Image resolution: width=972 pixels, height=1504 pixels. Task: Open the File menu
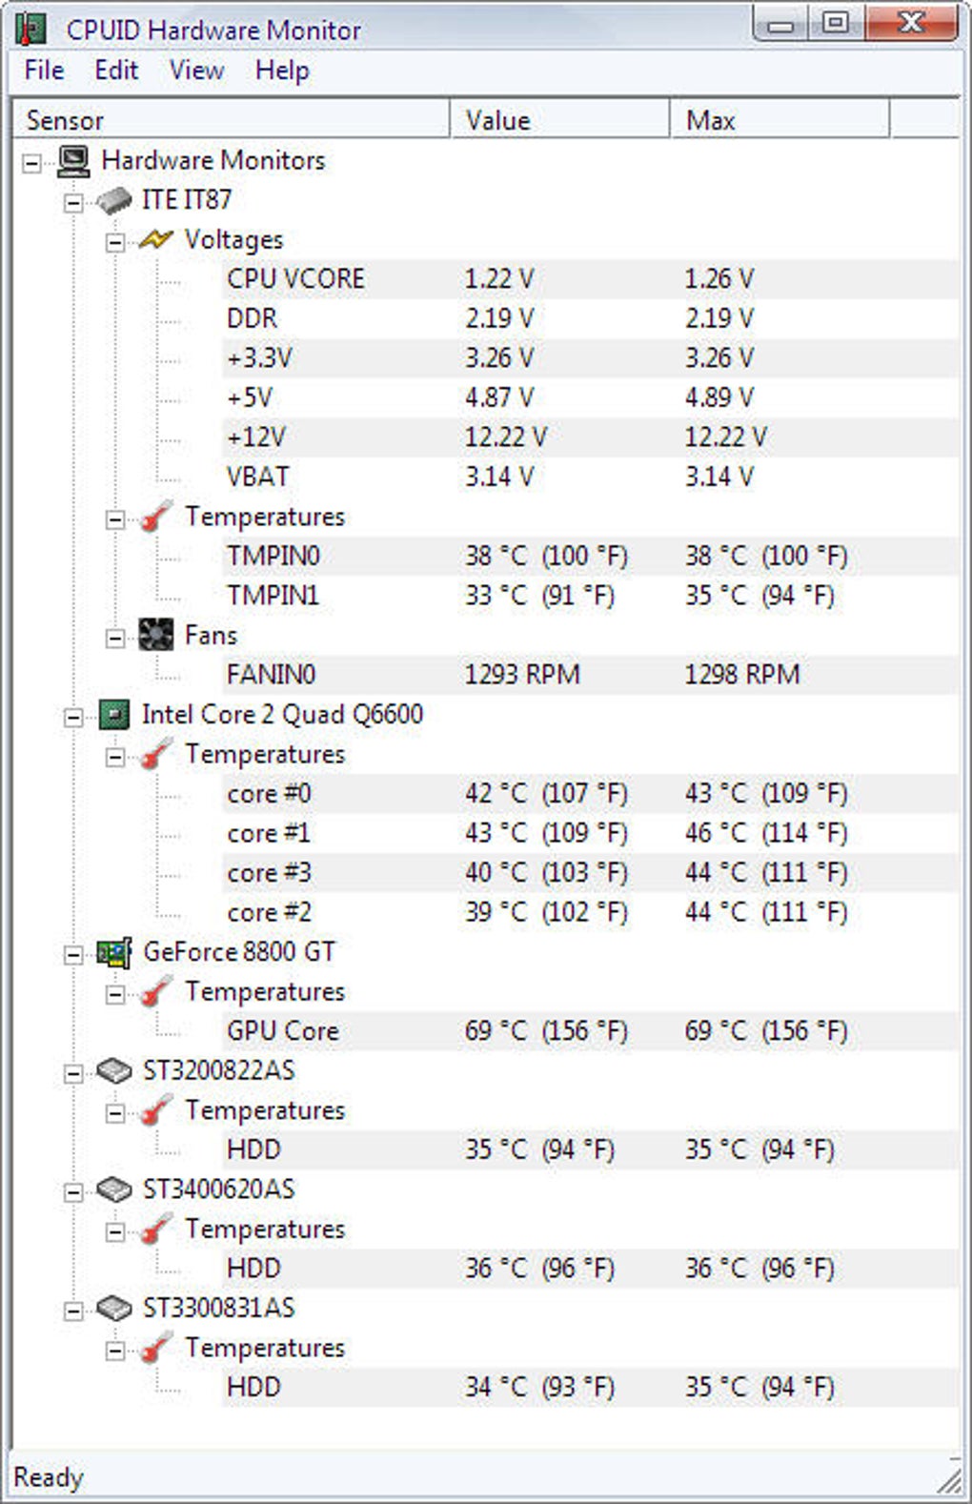point(44,71)
